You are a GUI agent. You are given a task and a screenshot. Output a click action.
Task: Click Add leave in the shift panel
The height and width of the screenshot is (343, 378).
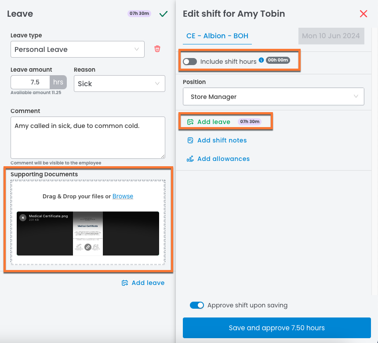tap(214, 122)
